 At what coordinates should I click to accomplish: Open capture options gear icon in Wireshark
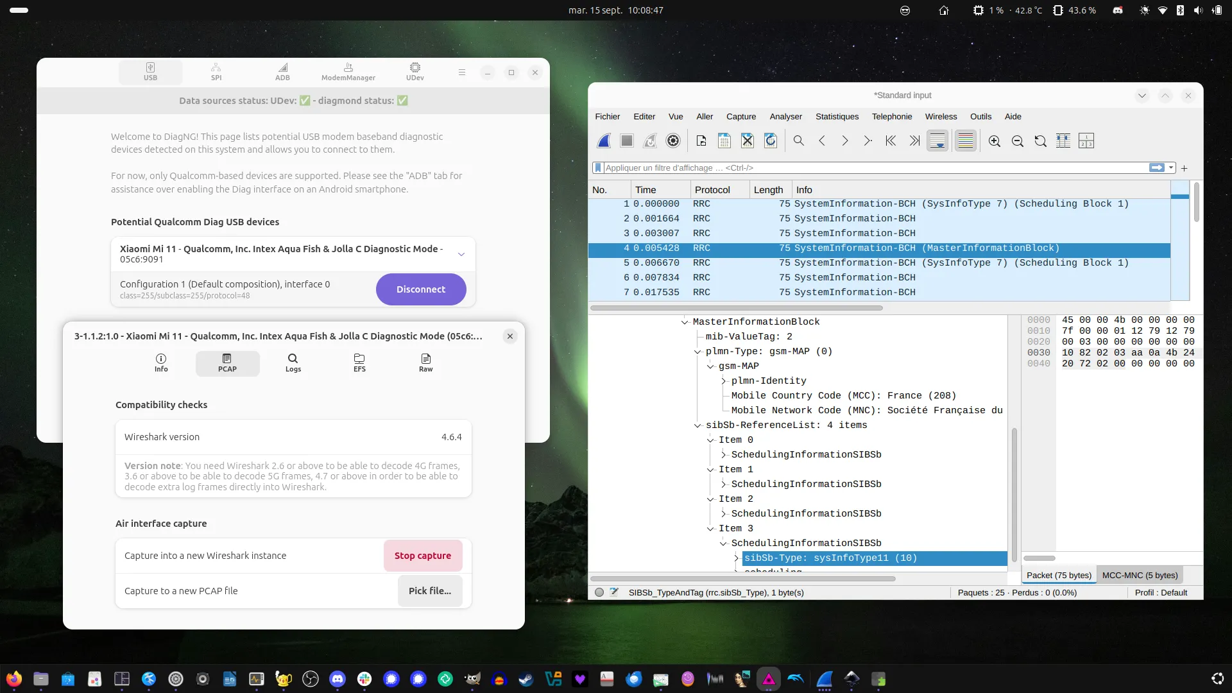tap(673, 141)
